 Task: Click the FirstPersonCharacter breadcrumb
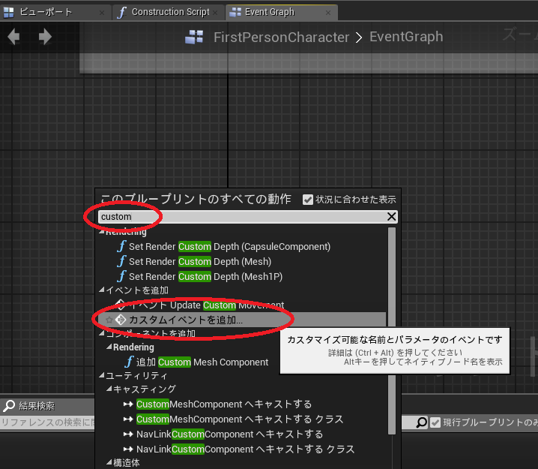[x=281, y=37]
